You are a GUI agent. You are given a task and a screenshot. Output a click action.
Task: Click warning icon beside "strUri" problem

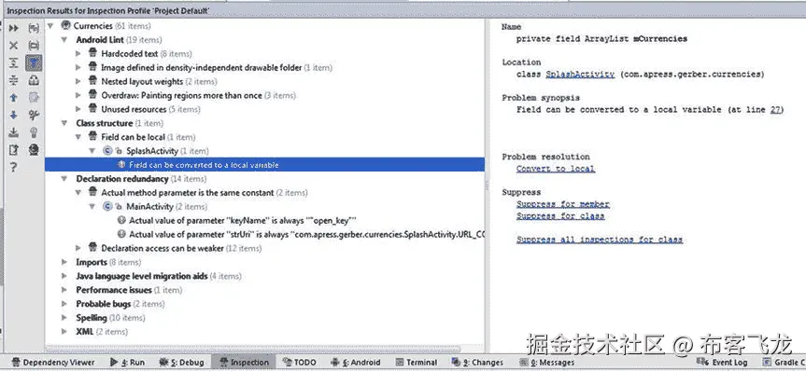tap(121, 234)
